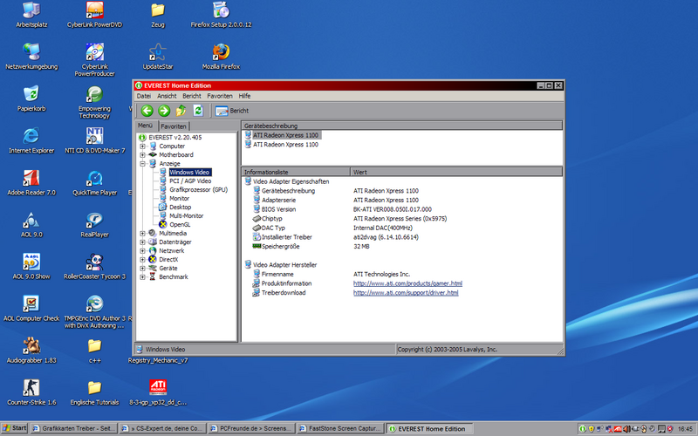This screenshot has width=698, height=436.
Task: Collapse the Anzeige tree node
Action: (142, 164)
